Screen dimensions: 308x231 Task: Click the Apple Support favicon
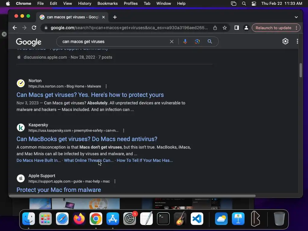point(21,178)
